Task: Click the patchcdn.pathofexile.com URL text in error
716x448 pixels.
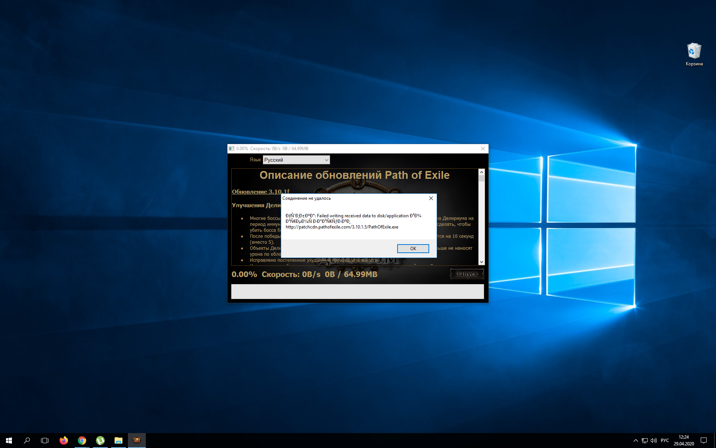Action: (x=342, y=227)
